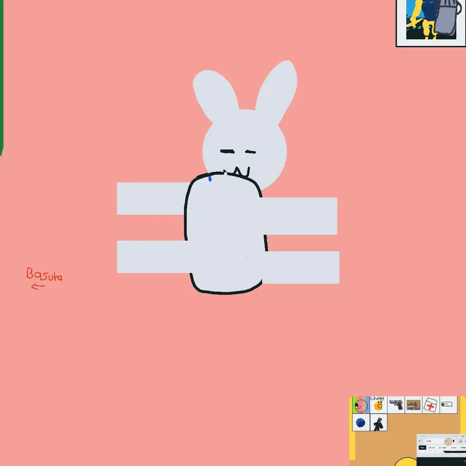
Task: Click the red cross medkit icon
Action: click(430, 404)
